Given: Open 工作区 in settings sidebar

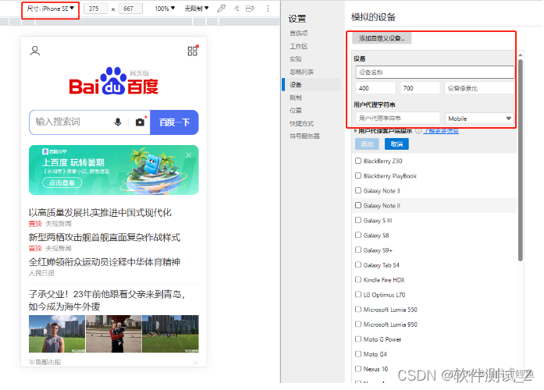Looking at the screenshot, I should 299,47.
